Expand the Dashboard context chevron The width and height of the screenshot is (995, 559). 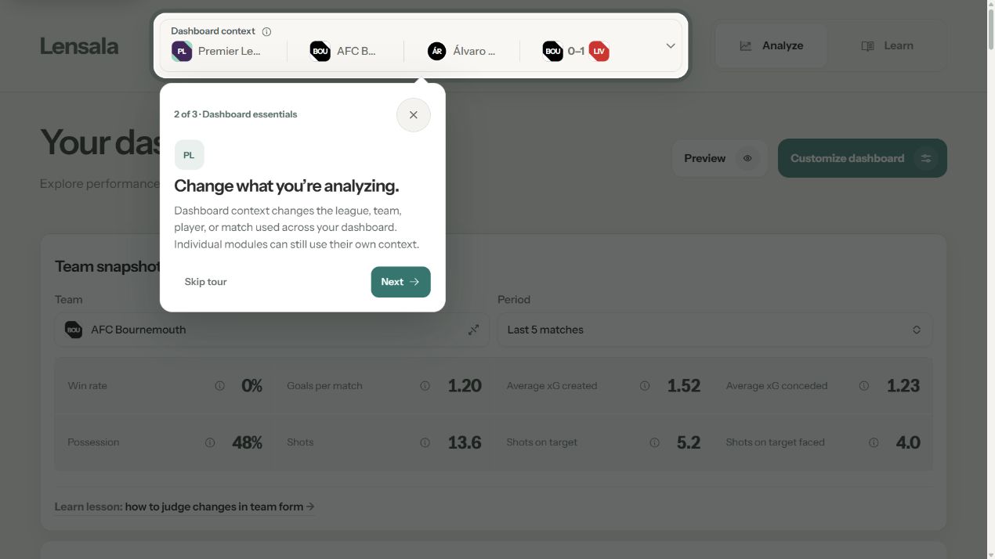click(671, 45)
